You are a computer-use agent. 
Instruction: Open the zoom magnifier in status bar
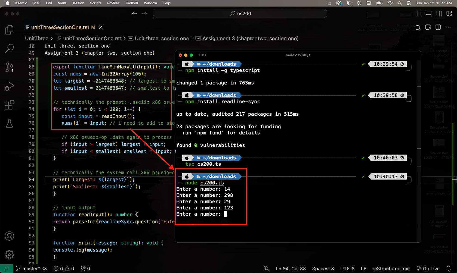pyautogui.click(x=266, y=268)
